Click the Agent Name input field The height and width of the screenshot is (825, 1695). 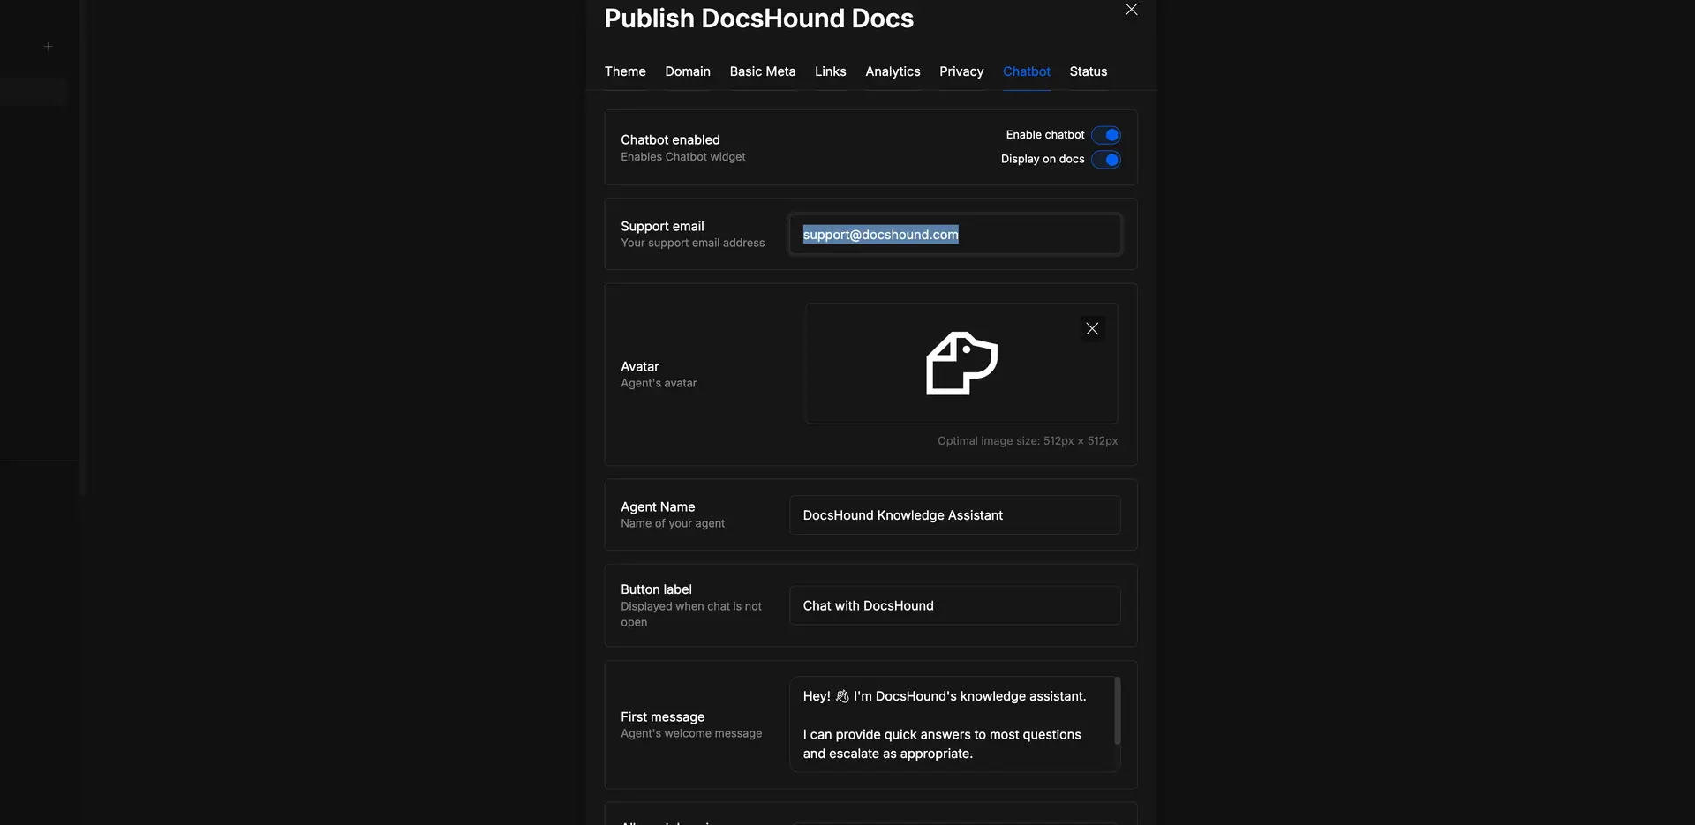[x=955, y=515]
